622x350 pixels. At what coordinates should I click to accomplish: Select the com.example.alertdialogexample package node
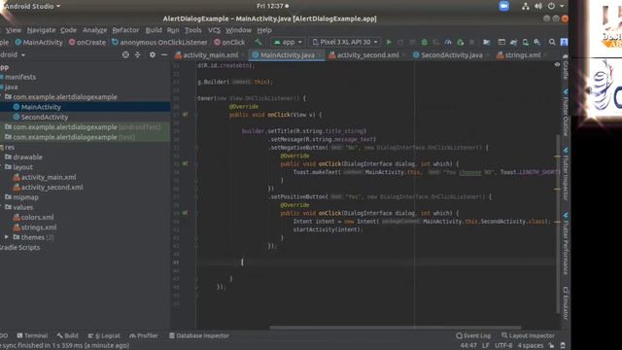pyautogui.click(x=60, y=97)
